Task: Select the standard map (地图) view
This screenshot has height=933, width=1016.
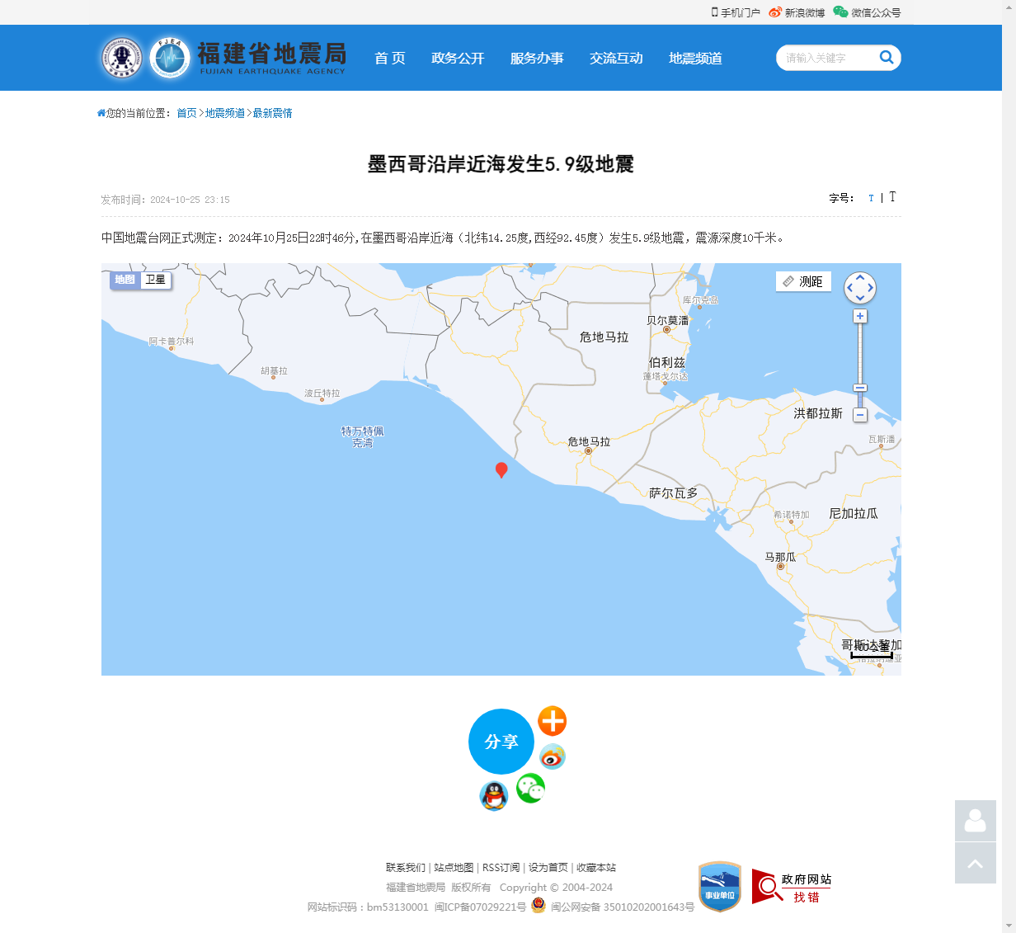Action: coord(125,280)
